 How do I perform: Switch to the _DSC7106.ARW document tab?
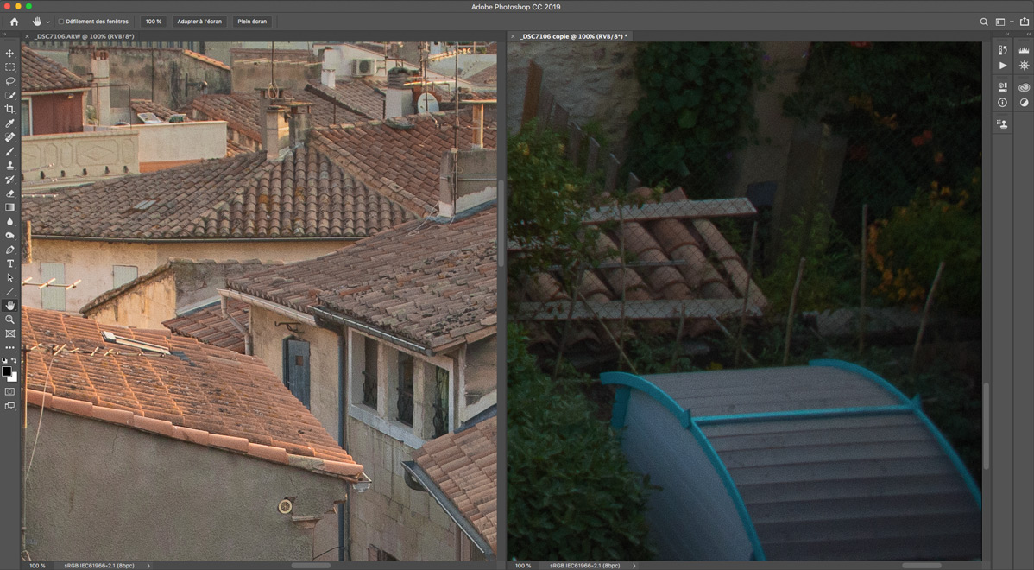coord(84,36)
